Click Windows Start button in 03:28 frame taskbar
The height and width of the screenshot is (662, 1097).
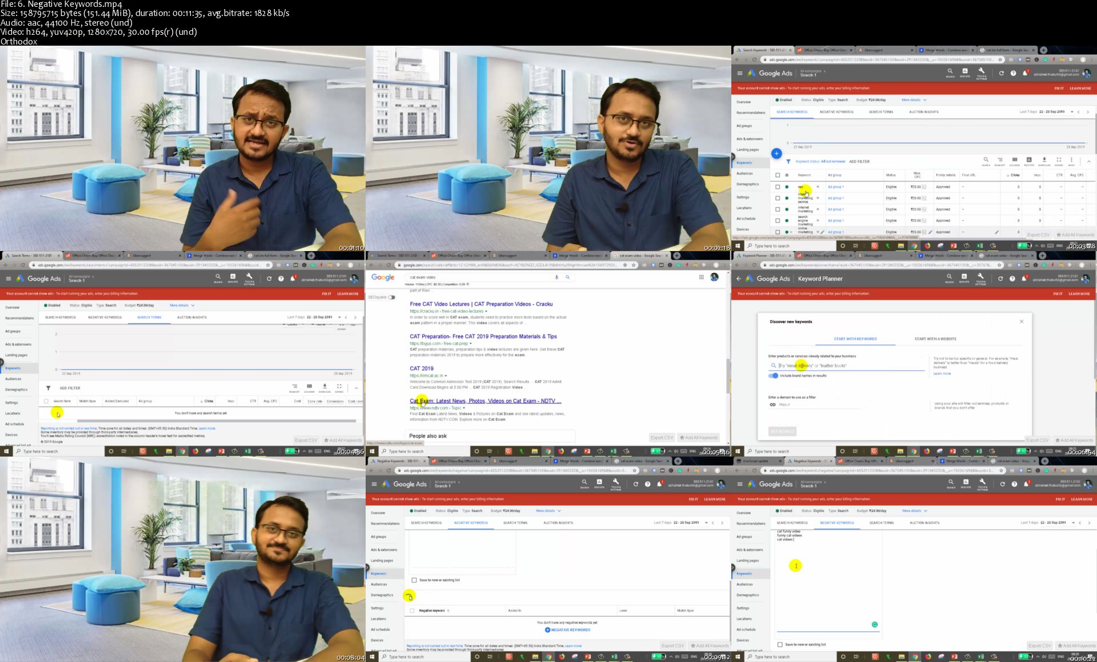point(738,246)
